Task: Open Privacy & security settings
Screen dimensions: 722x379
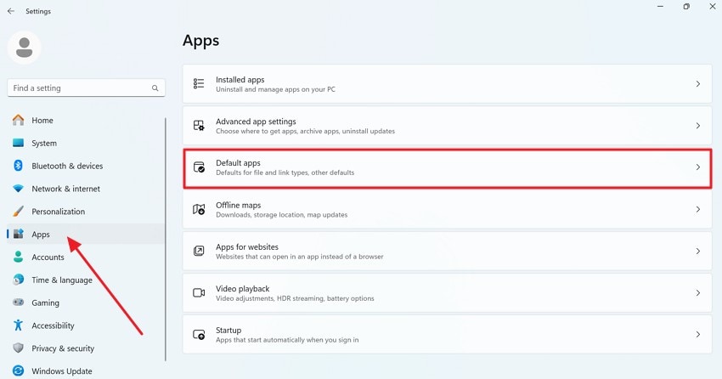Action: point(86,348)
